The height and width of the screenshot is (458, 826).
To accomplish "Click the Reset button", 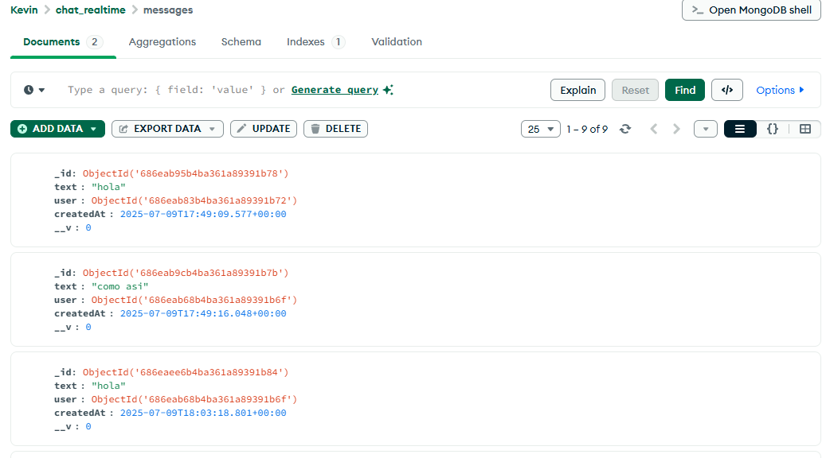I will tap(636, 90).
